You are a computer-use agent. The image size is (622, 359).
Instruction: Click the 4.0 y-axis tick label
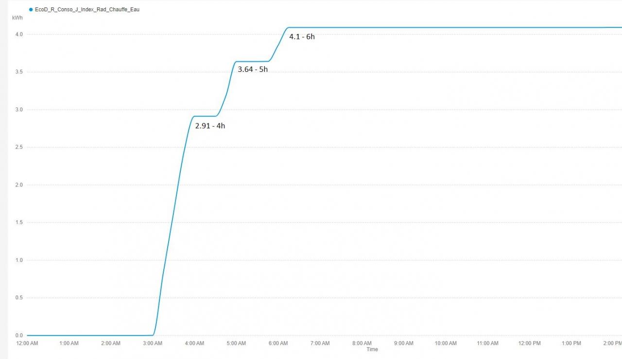pos(19,34)
